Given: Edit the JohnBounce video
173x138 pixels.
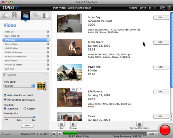Looking at the screenshot, I should coord(161,92).
